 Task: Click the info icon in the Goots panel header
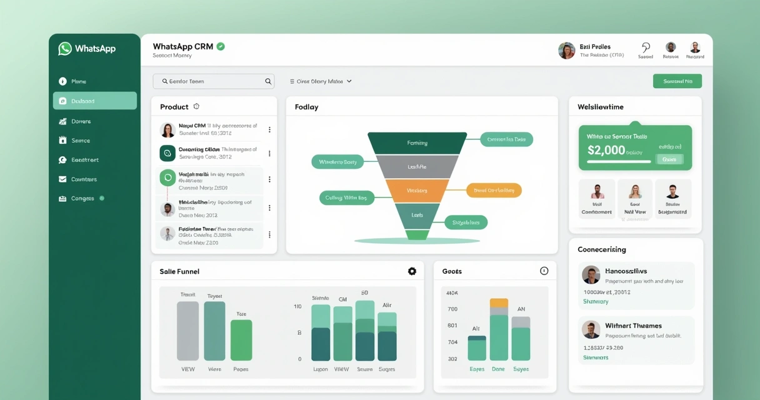pyautogui.click(x=544, y=271)
